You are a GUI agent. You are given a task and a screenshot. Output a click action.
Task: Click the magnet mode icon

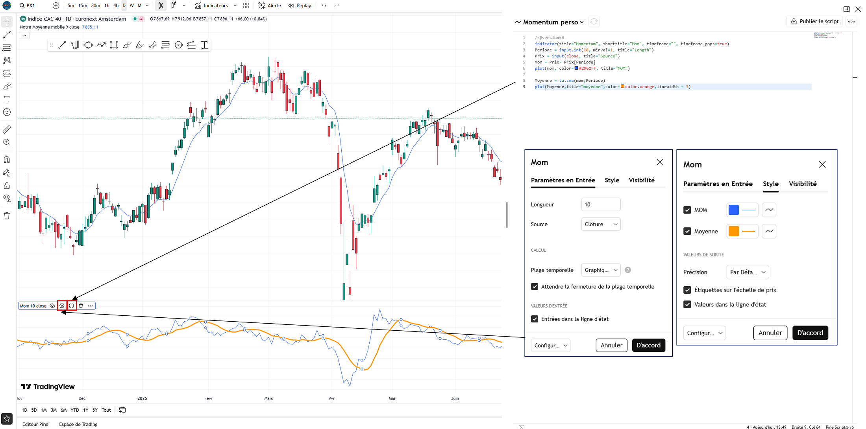click(x=7, y=160)
